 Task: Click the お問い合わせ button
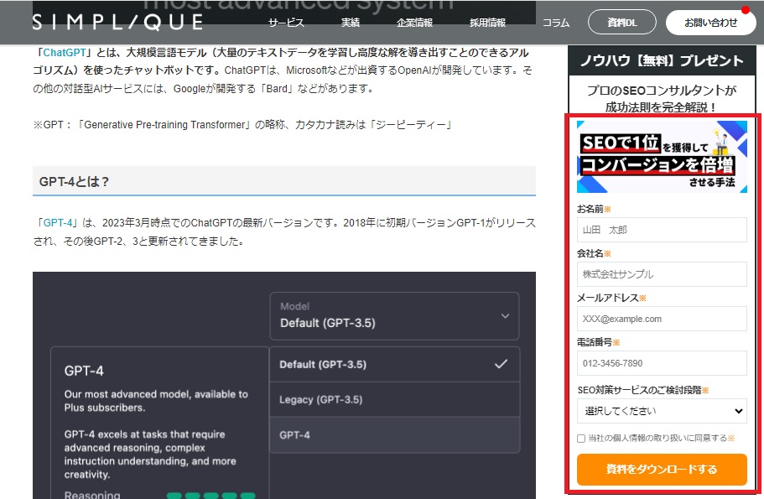pos(710,23)
